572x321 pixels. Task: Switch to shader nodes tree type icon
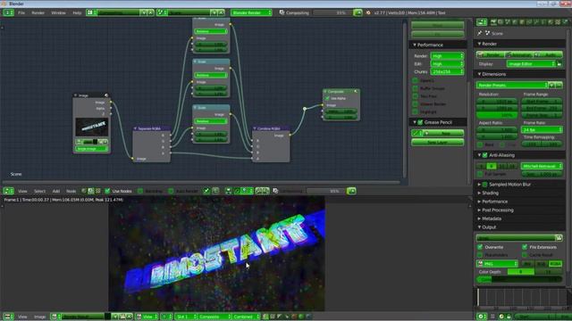(x=84, y=191)
